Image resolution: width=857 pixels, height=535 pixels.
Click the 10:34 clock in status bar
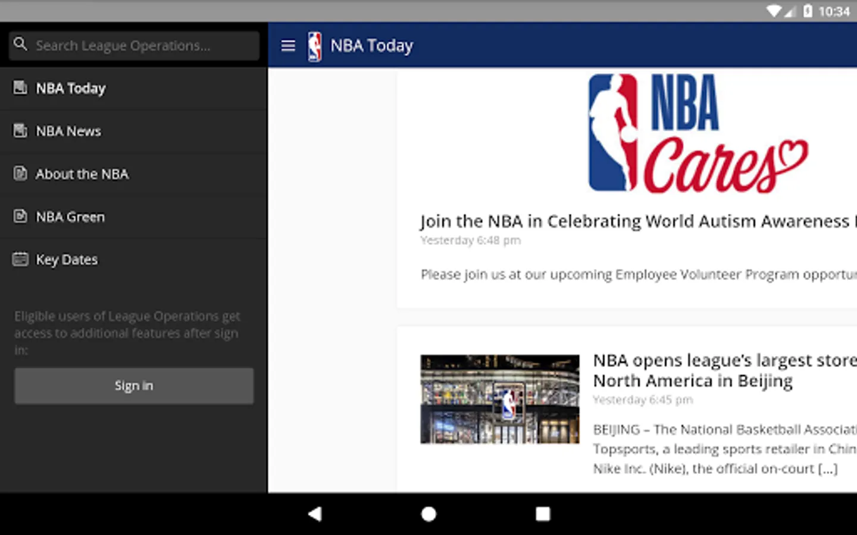(x=834, y=11)
